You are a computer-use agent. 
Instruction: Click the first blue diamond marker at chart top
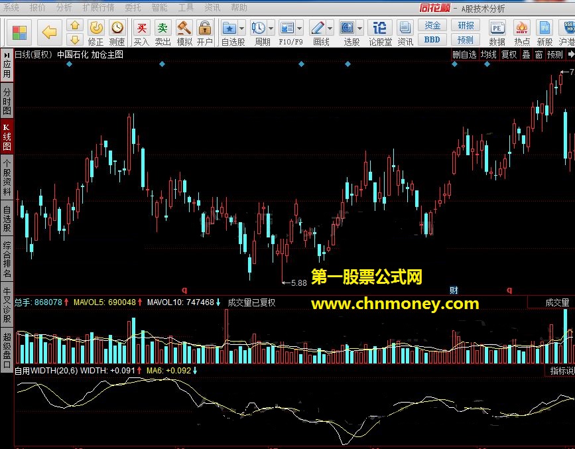[69, 64]
